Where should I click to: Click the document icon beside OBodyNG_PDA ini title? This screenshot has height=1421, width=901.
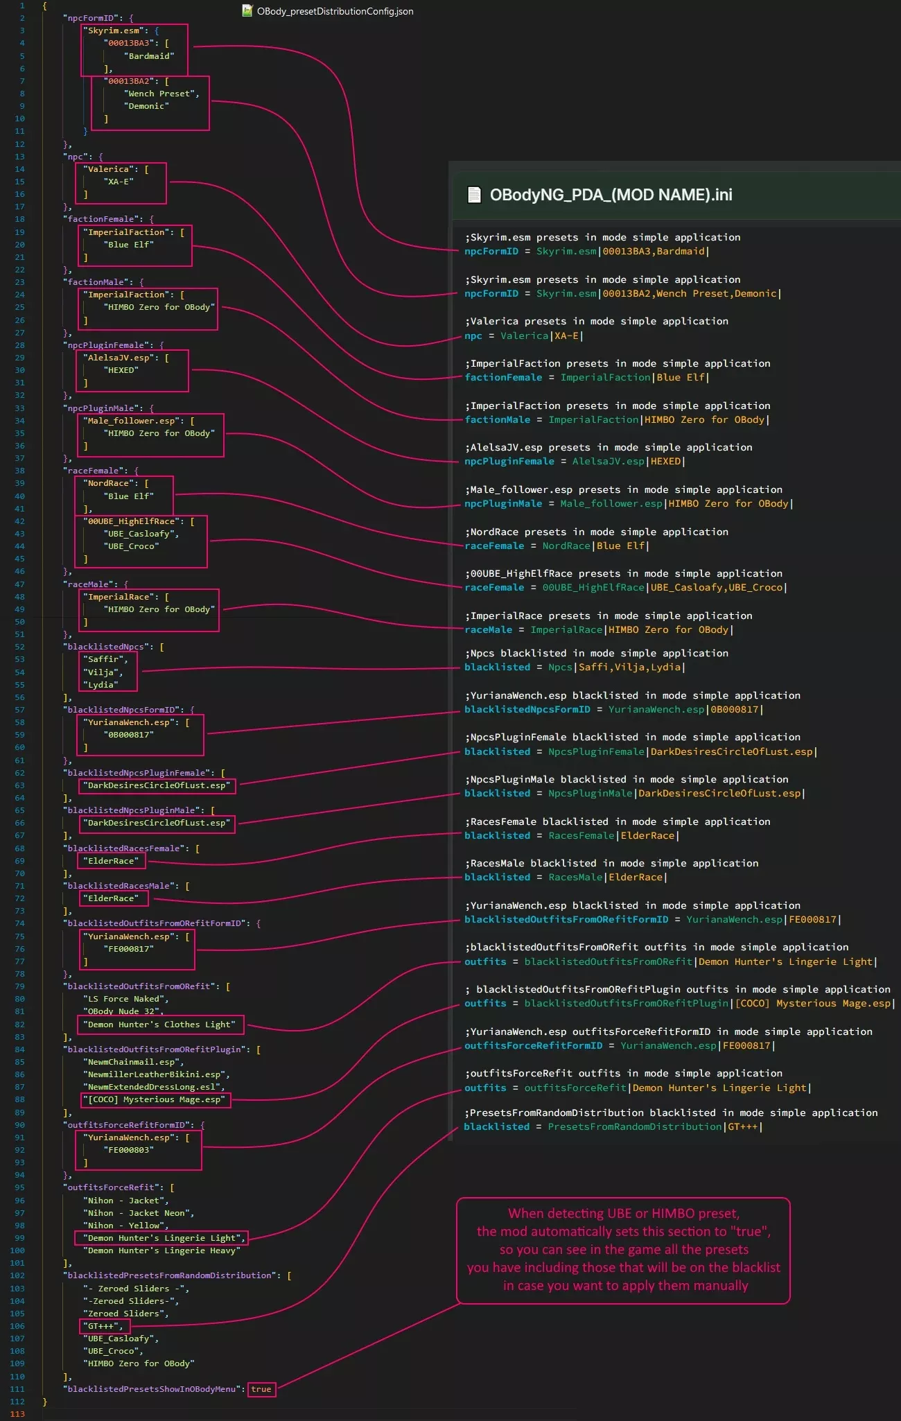(474, 195)
